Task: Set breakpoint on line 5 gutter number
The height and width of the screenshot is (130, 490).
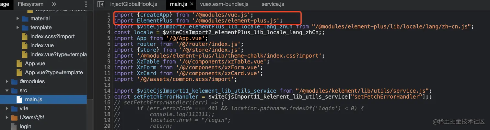Action: click(109, 38)
